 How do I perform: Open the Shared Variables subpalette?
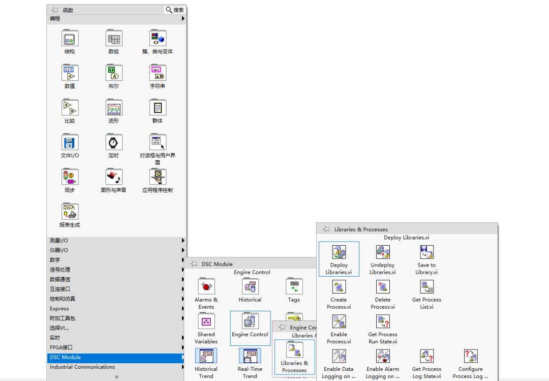pos(206,321)
